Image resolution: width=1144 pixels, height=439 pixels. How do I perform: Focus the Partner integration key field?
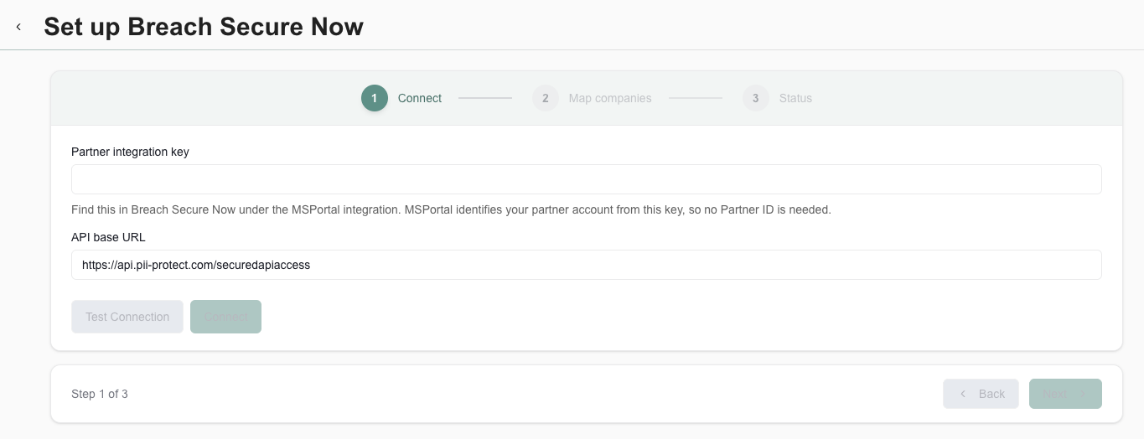click(x=587, y=179)
